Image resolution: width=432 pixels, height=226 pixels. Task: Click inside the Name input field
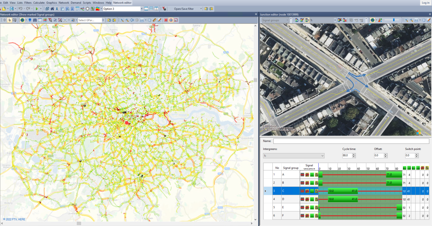coord(351,141)
